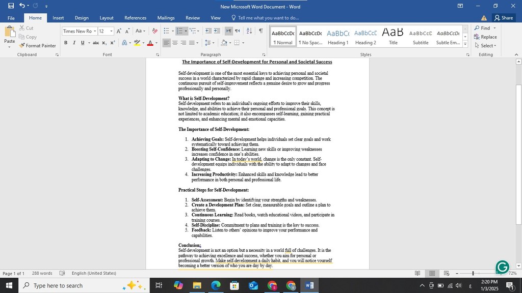This screenshot has width=522, height=293.
Task: Collapse the ribbon
Action: pos(516,54)
